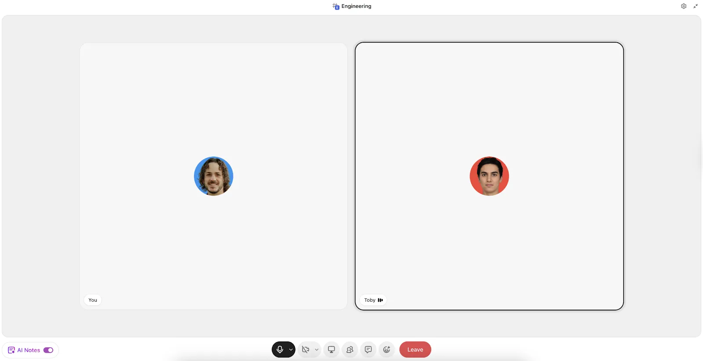Share your screen
Viewport: 703px width, 361px height.
pyautogui.click(x=331, y=350)
